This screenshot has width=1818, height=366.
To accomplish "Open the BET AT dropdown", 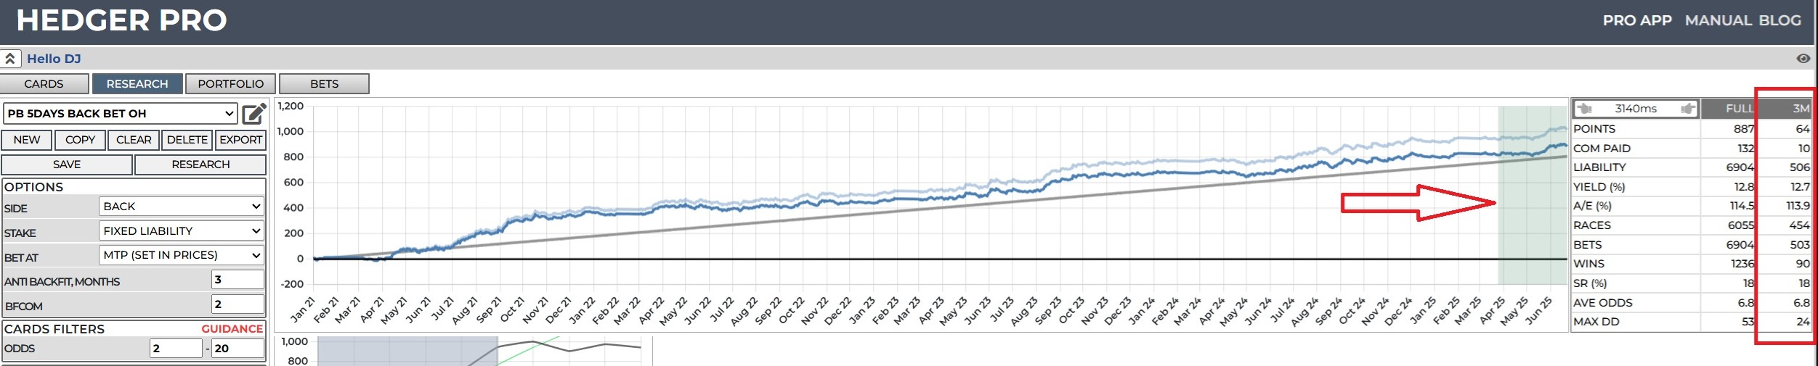I will tap(181, 255).
